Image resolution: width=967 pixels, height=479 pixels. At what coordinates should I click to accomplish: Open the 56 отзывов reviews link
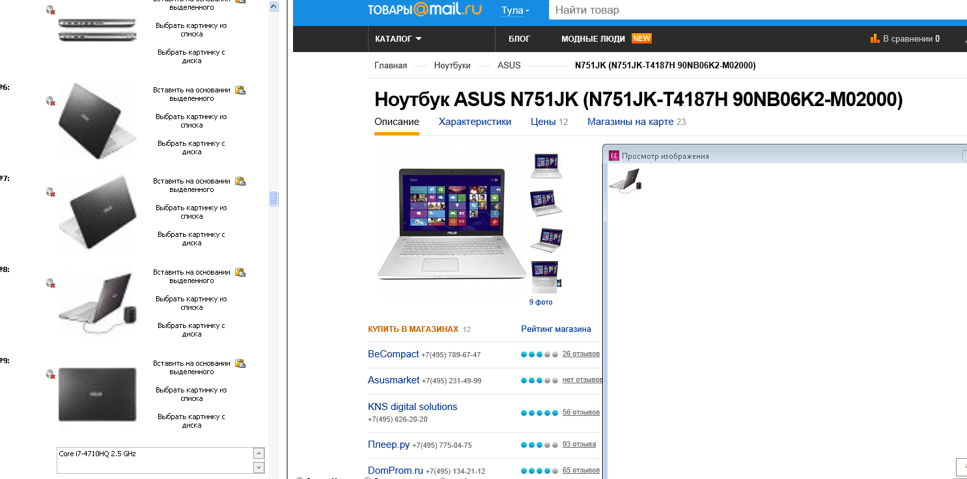coord(581,413)
